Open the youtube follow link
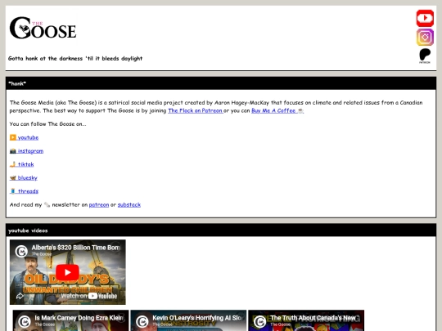Screen dimensions: 442x331 25,137
